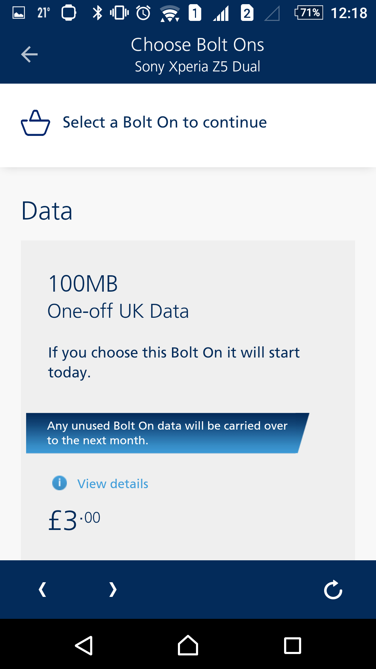The image size is (376, 669).
Task: Tap the info icon beside View details
Action: 59,483
